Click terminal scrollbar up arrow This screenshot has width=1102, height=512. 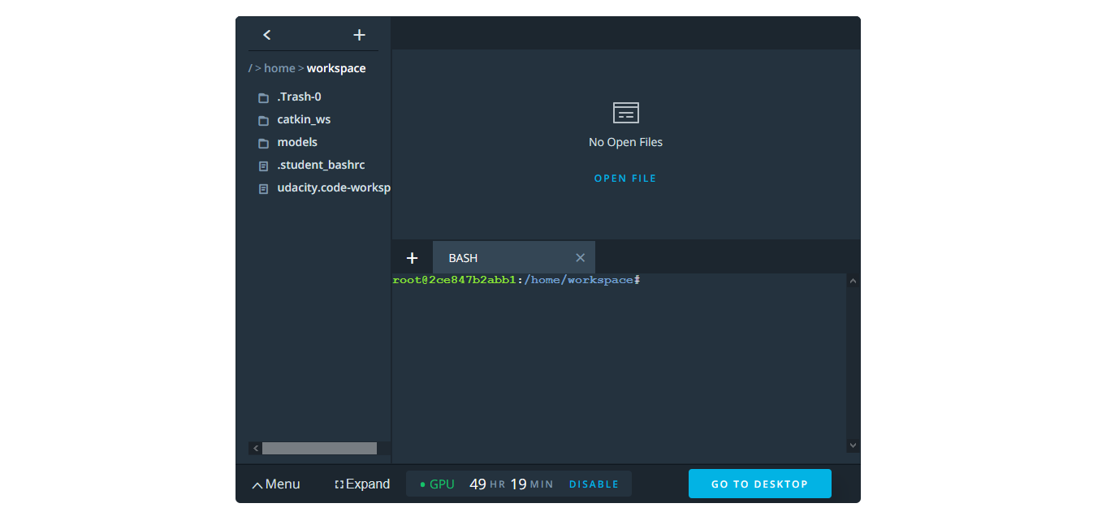(x=853, y=281)
